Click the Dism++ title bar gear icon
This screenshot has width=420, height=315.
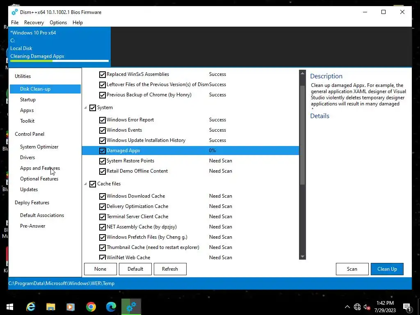14,12
